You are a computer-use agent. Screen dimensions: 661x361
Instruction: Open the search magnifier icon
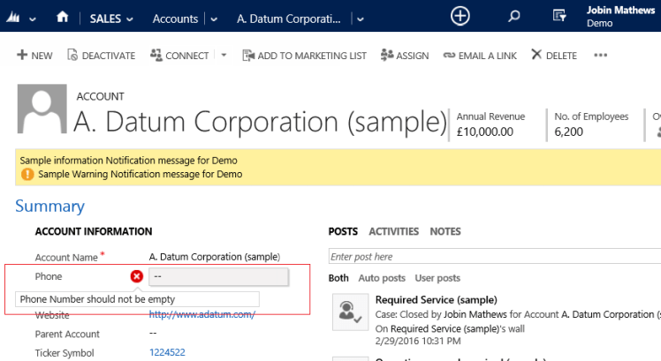pos(514,17)
